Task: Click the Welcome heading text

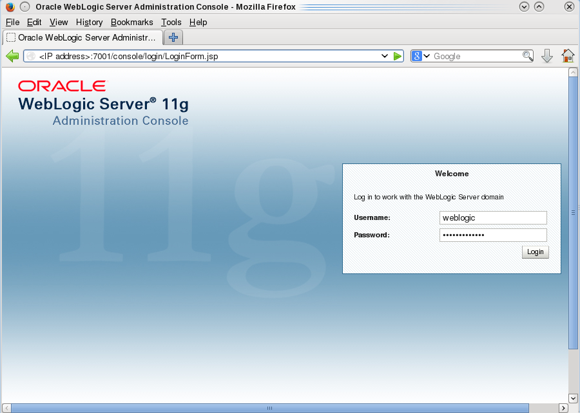Action: coord(452,174)
